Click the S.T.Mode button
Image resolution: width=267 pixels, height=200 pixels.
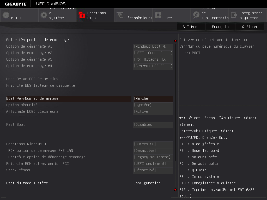pos(191,27)
